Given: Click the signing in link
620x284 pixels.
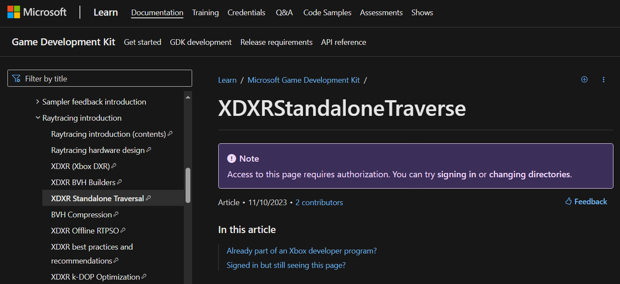Looking at the screenshot, I should pos(457,174).
